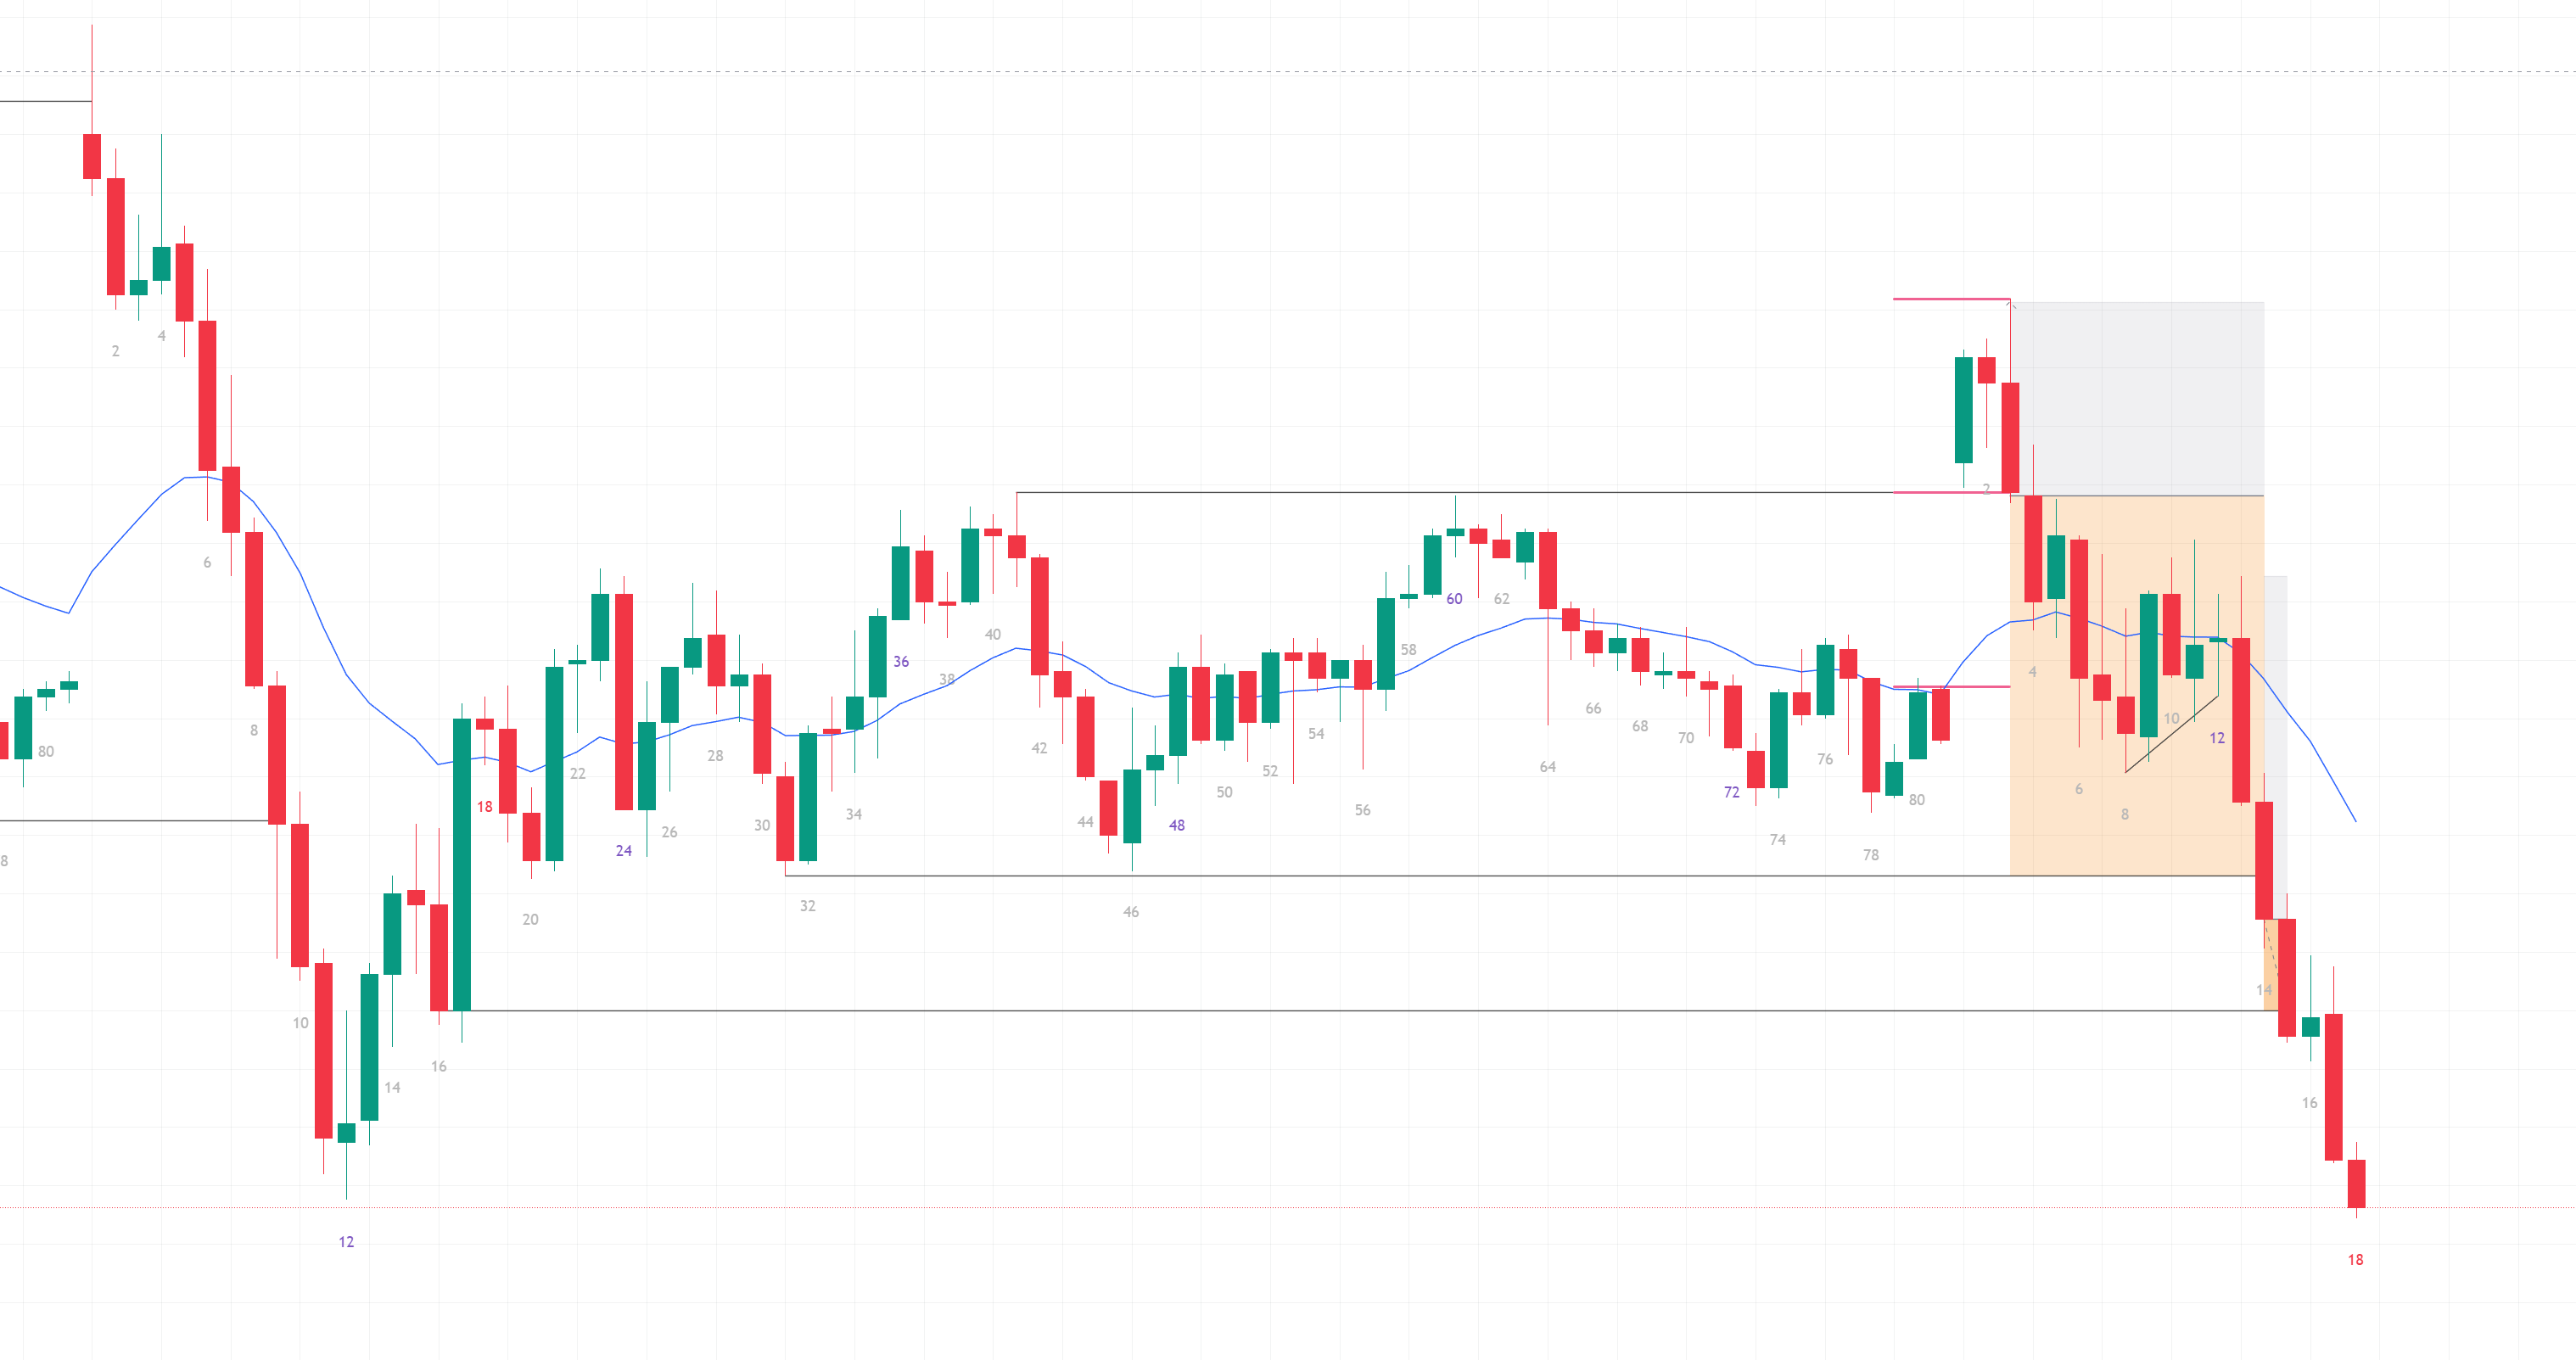This screenshot has height=1360, width=2576.
Task: Click the upper pink horizontal line
Action: [x=1950, y=299]
